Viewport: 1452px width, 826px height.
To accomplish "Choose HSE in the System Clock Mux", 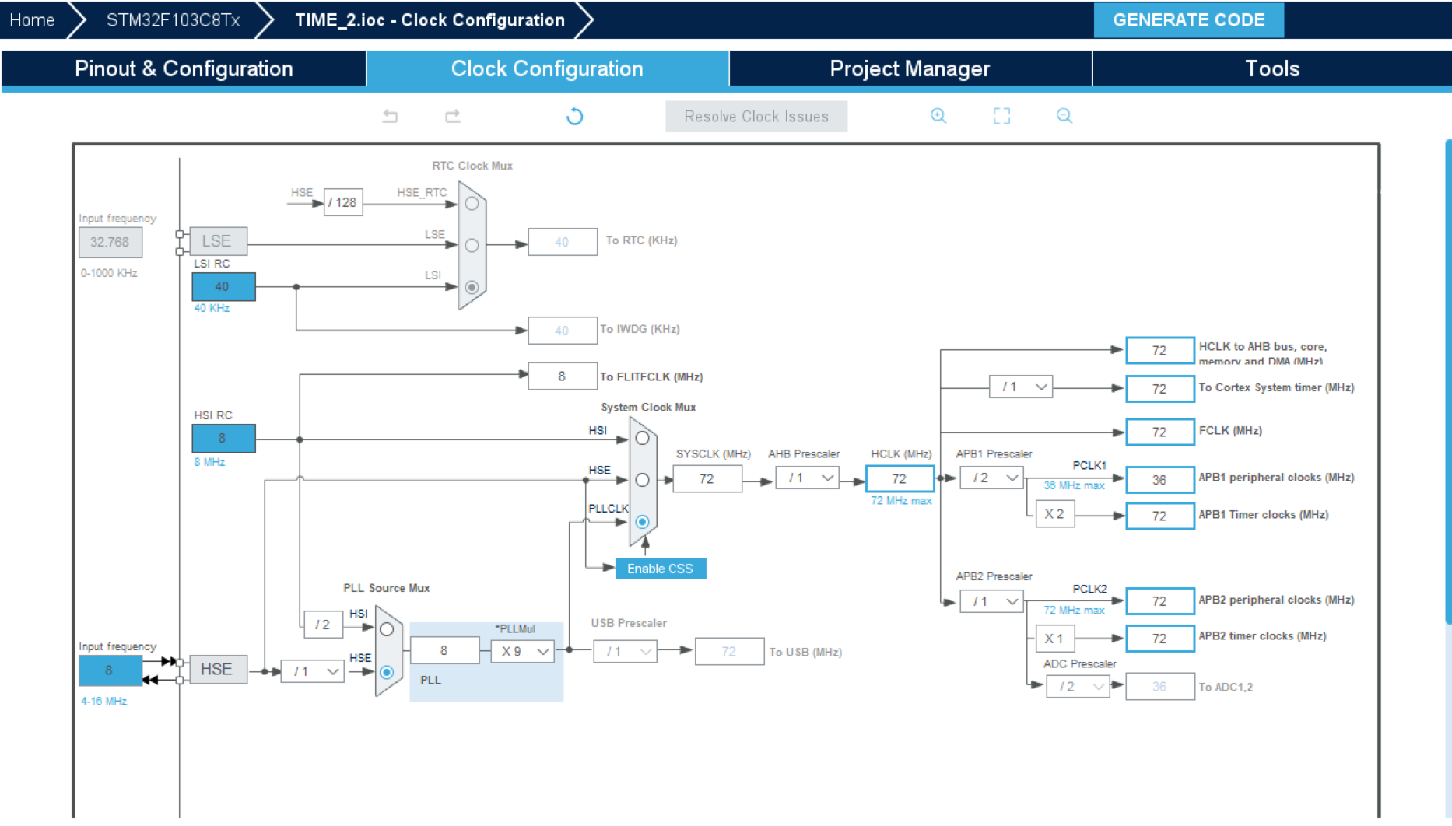I will click(642, 480).
